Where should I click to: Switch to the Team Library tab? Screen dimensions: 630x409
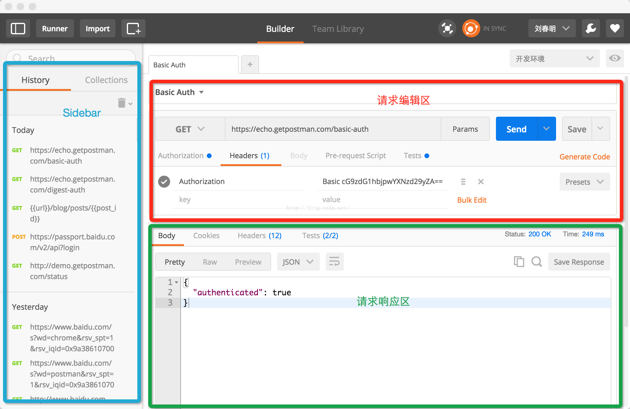338,29
